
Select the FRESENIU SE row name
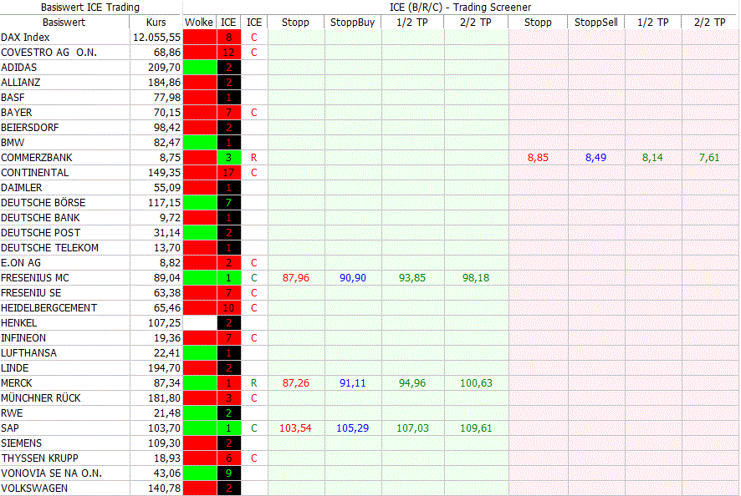click(x=31, y=293)
